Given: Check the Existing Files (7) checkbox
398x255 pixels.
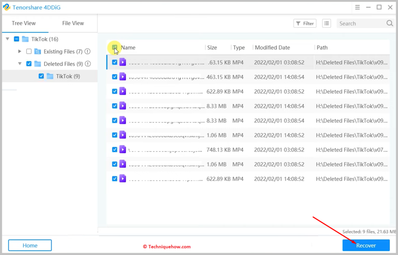Looking at the screenshot, I should click(29, 51).
